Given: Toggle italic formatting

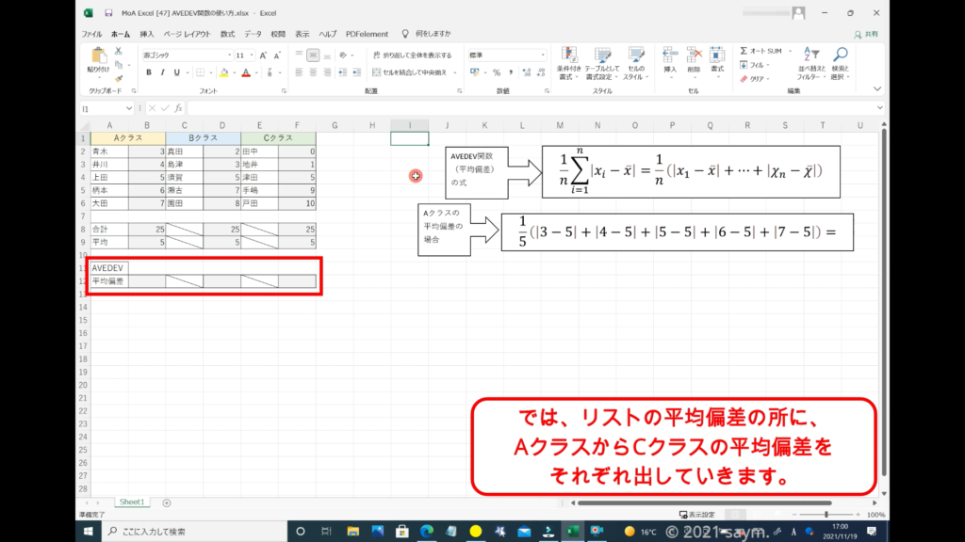Looking at the screenshot, I should coord(162,72).
